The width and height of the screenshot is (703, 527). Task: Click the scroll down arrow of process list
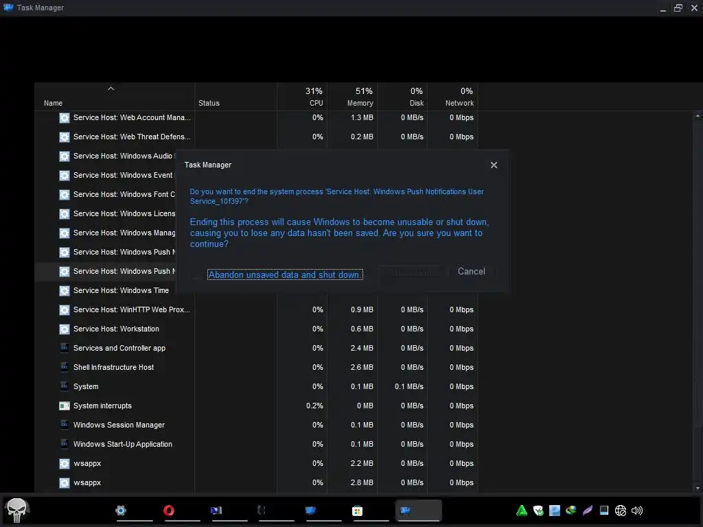pyautogui.click(x=698, y=488)
